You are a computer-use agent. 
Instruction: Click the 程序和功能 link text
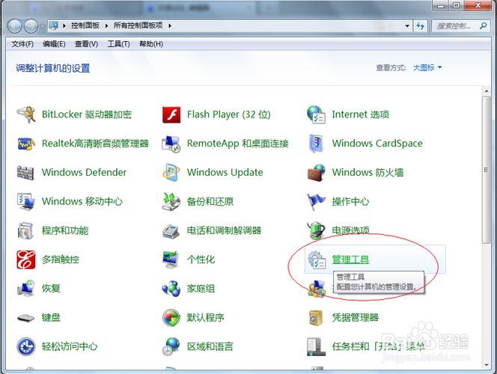65,230
